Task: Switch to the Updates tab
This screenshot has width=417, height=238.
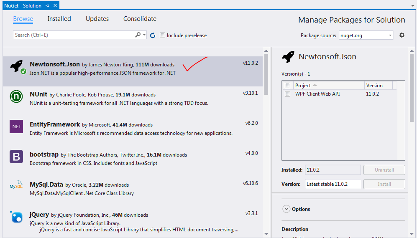Action: pos(97,19)
